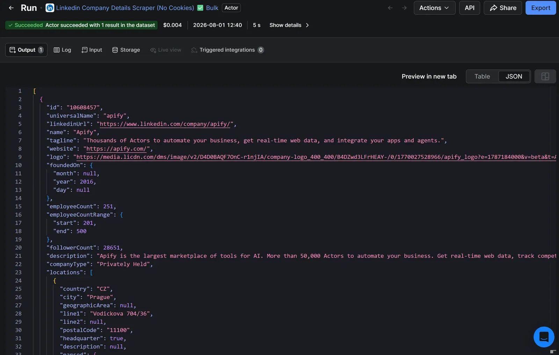The image size is (559, 355).
Task: Open the Triggered integrations tab
Action: tap(227, 50)
